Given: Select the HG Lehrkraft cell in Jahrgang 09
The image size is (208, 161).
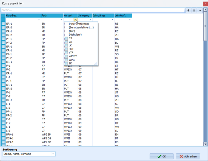Looking at the screenshot, I should pos(123,119).
